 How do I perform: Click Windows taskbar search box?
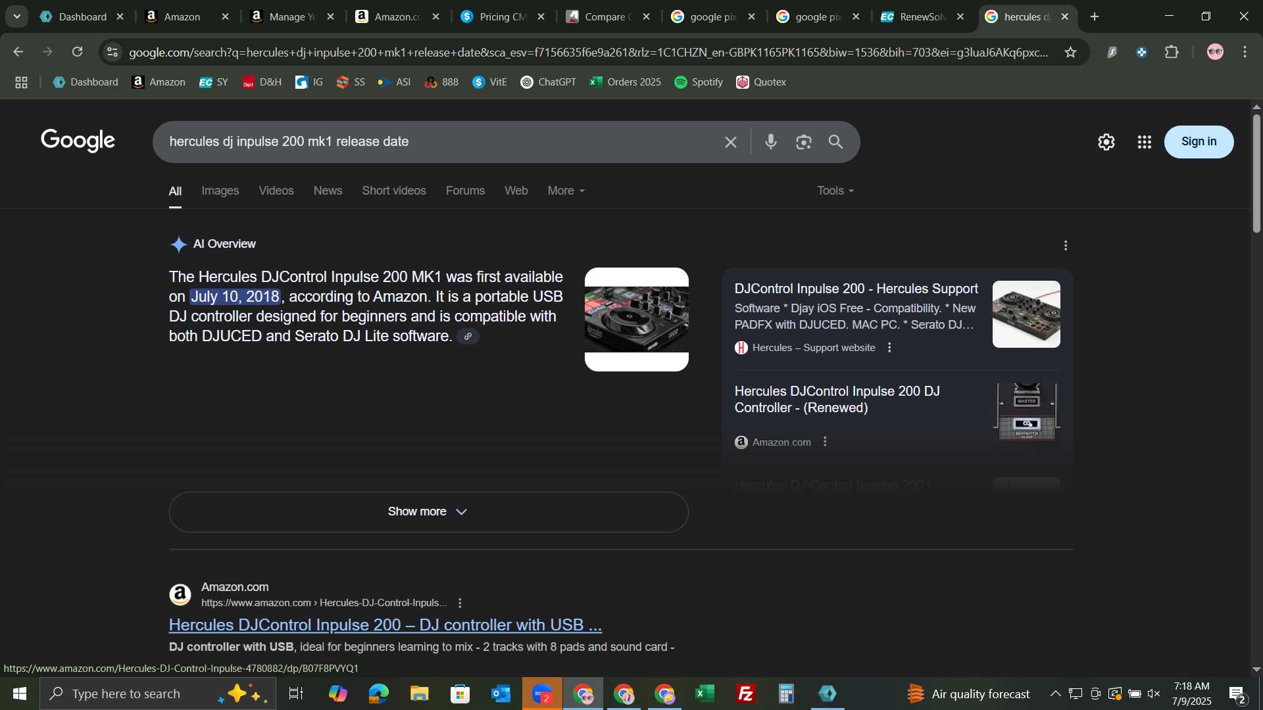tap(158, 694)
